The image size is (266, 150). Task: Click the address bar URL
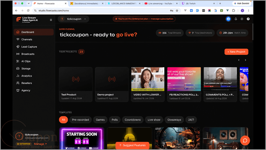coord(54,11)
